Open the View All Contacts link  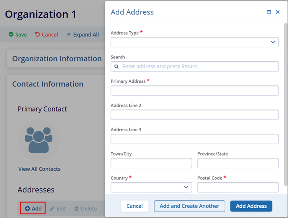click(39, 169)
